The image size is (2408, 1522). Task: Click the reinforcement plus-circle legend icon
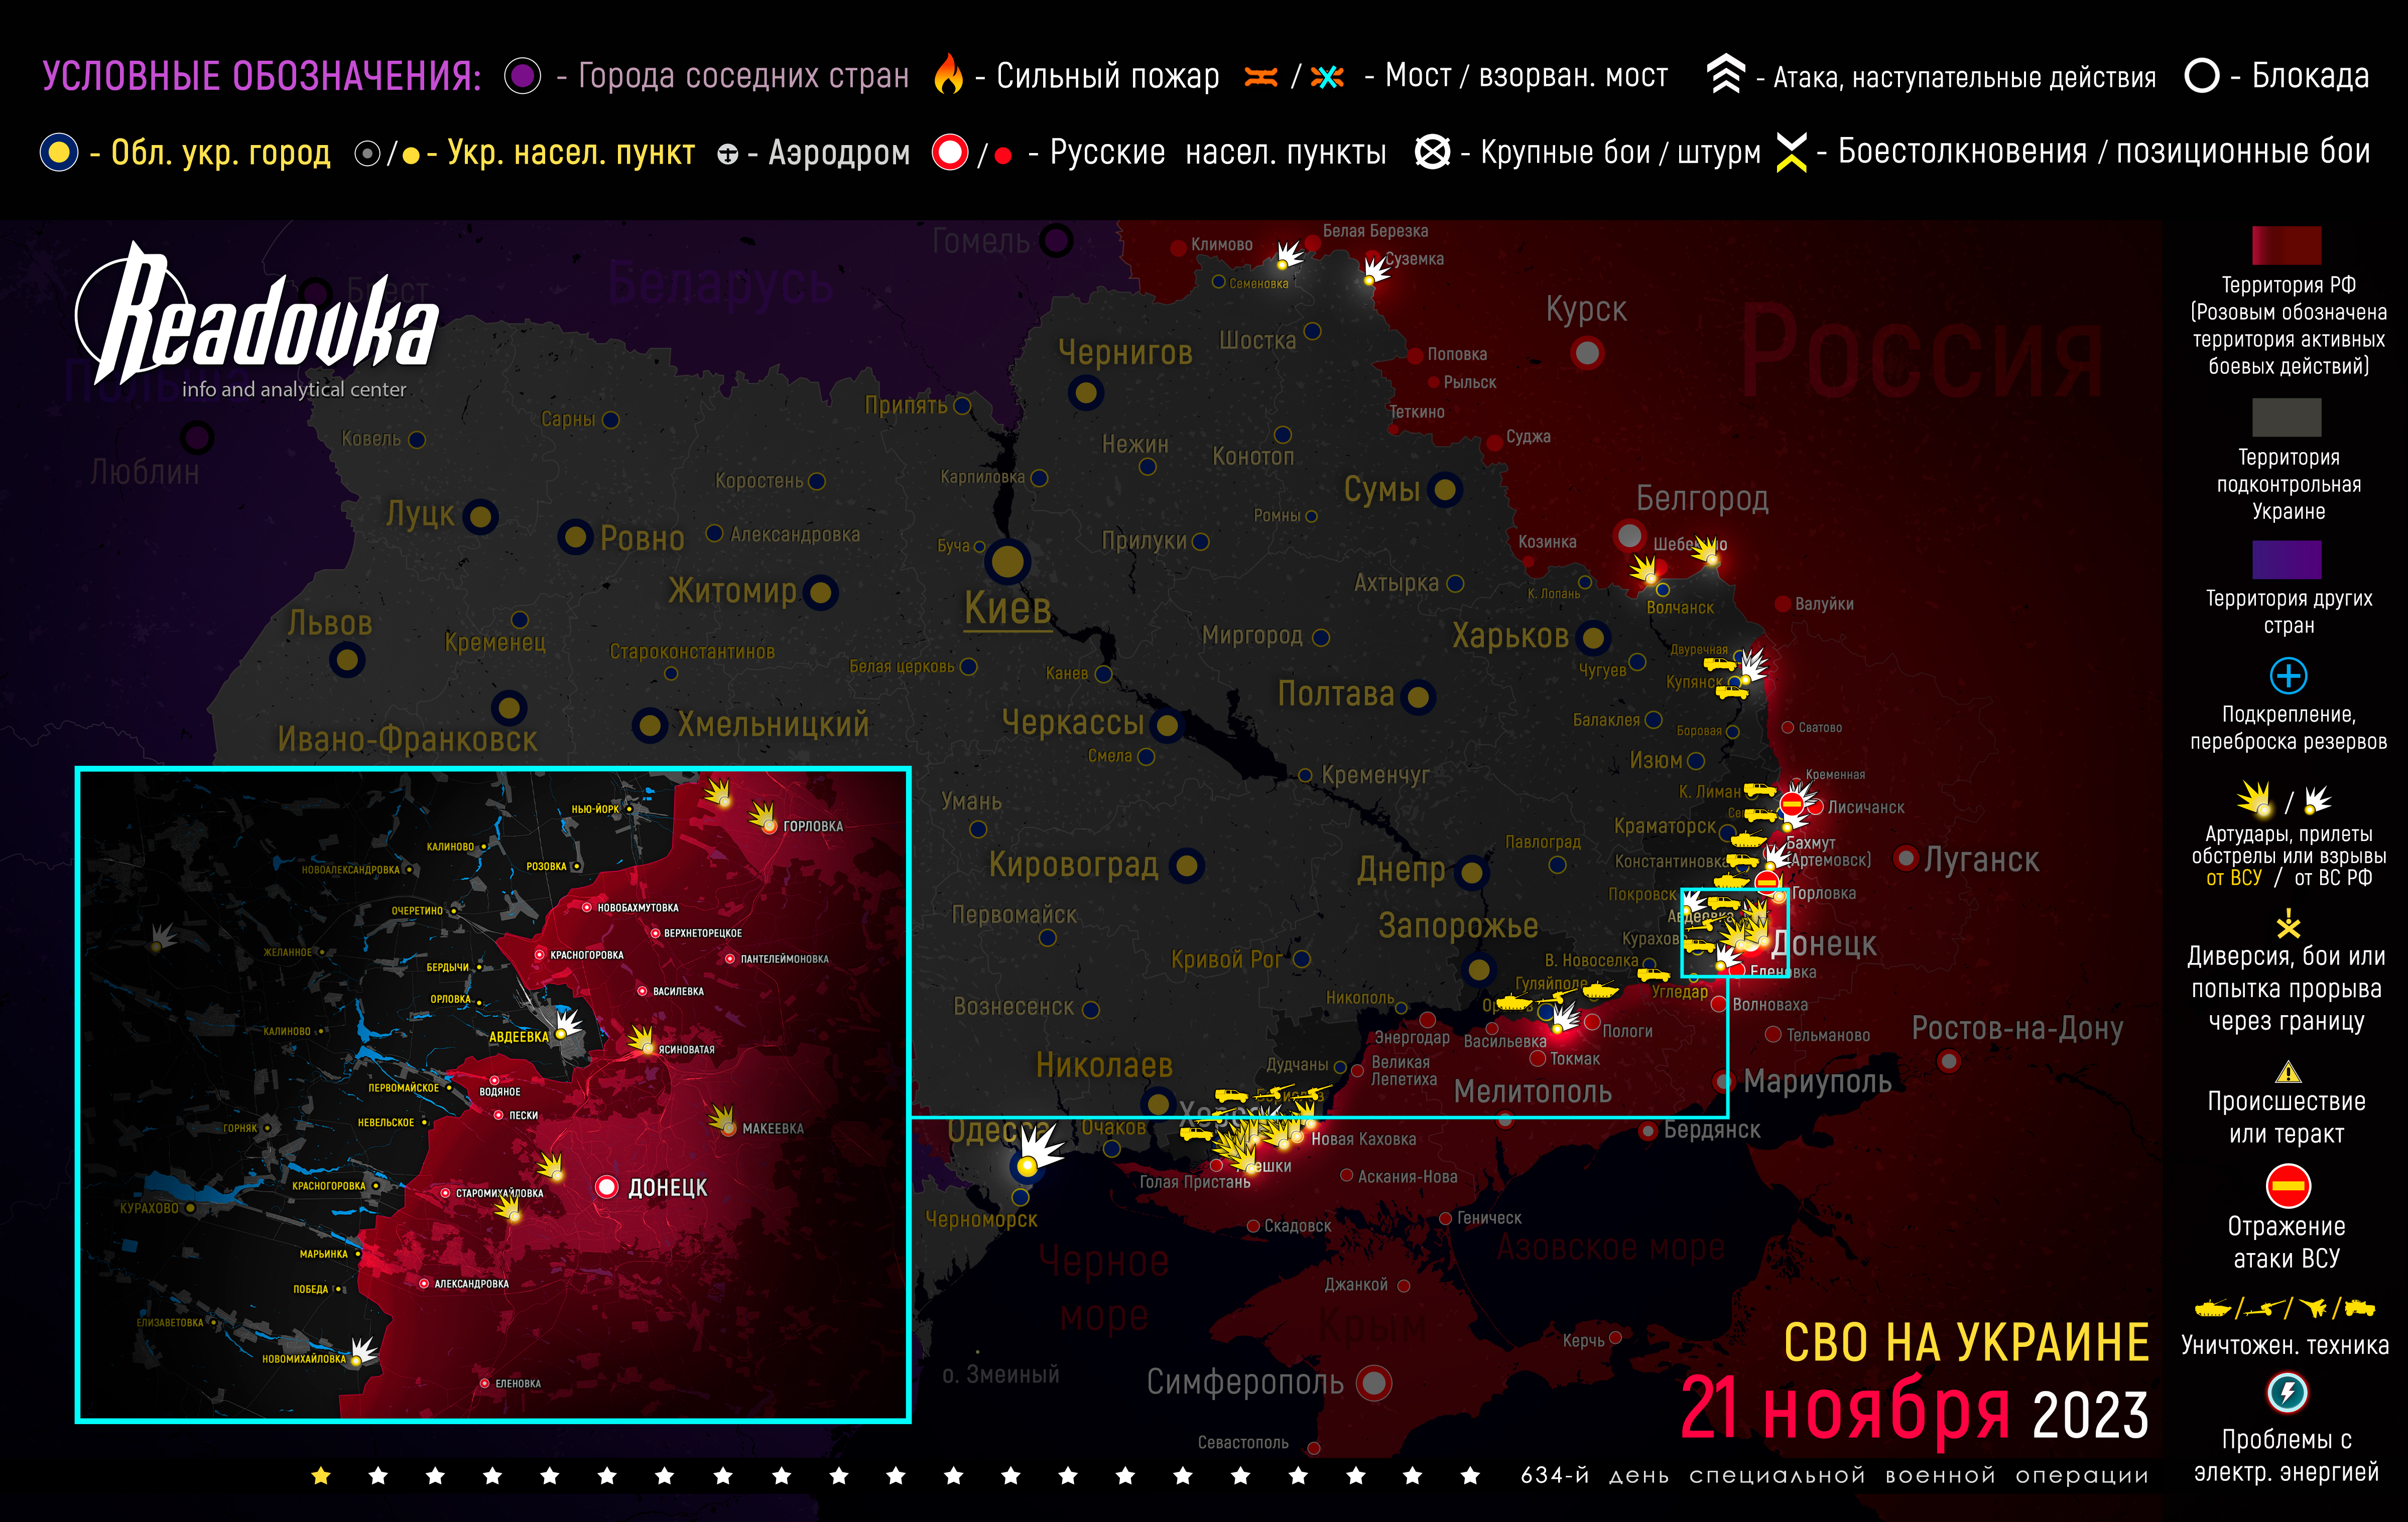[x=2288, y=675]
